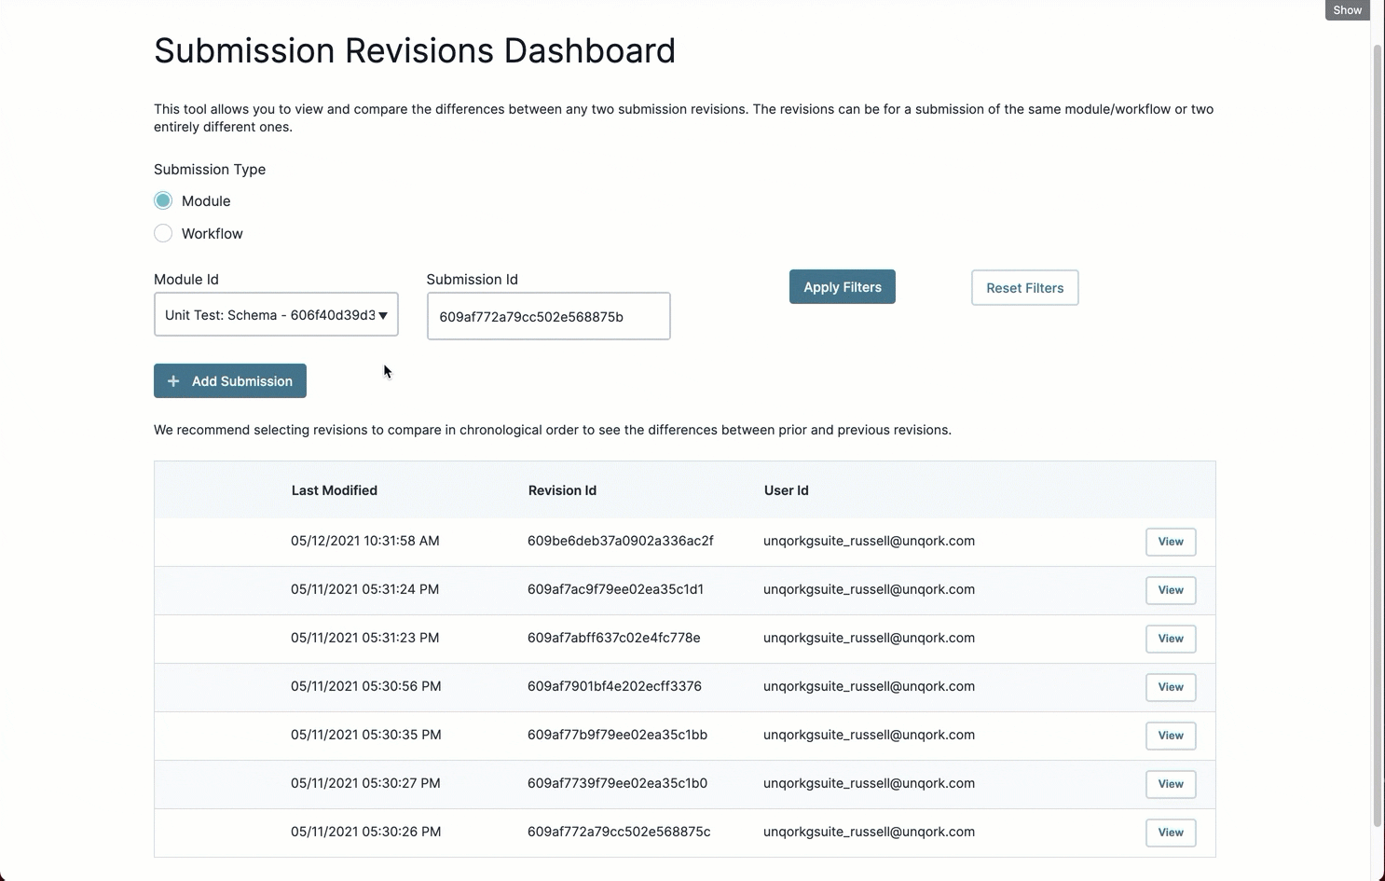Click the date 05/11/2021 05:30:56 PM
1385x881 pixels.
[x=365, y=686]
